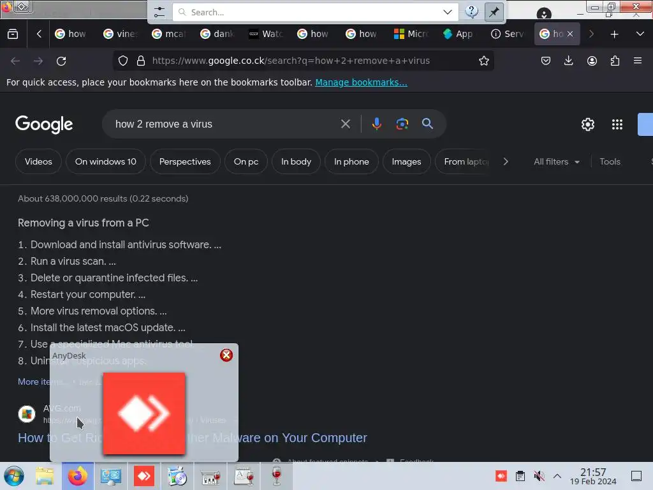This screenshot has height=490, width=653.
Task: Close the AnyDesk preview popup
Action: [226, 355]
